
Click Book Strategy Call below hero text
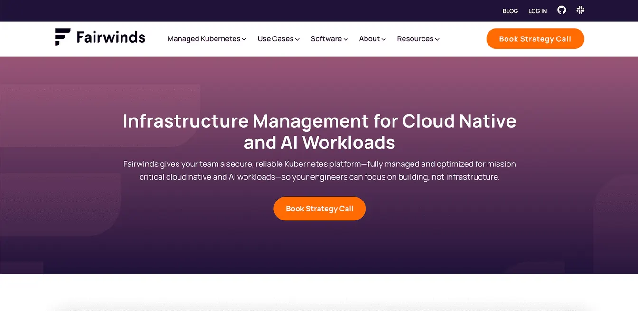click(x=319, y=209)
